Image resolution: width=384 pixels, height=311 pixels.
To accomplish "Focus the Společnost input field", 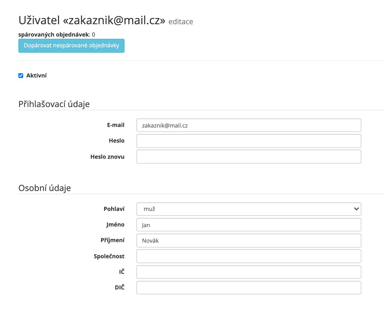I will 249,256.
